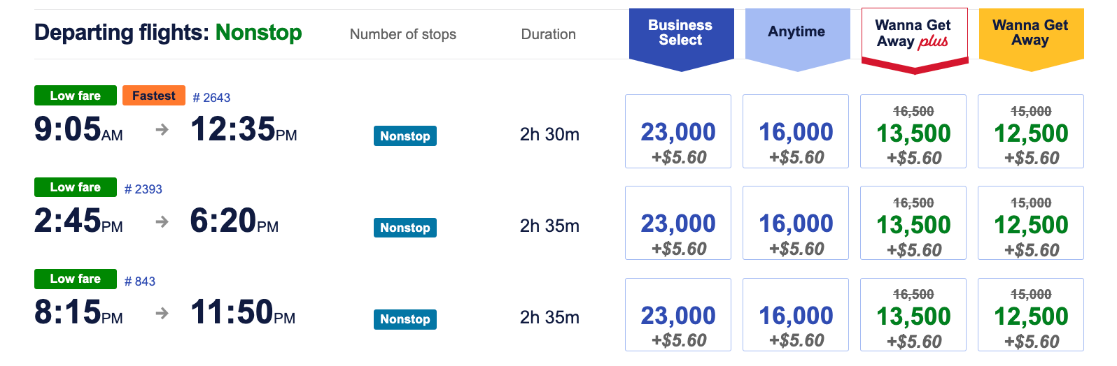This screenshot has width=1117, height=366.
Task: Click the Nonstop badge on the 9:05 AM flight
Action: pyautogui.click(x=405, y=136)
